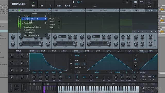Select the rising ramp LFO draw tool
The height and width of the screenshot is (93, 165).
136,65
